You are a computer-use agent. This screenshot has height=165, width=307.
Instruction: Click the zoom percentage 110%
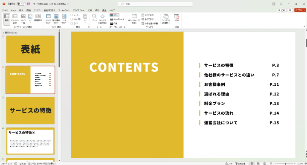[300, 163]
